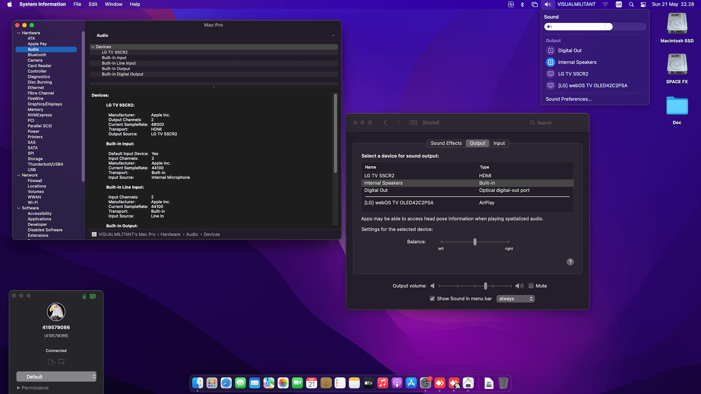
Task: Open Control Center in menu bar
Action: [x=643, y=4]
